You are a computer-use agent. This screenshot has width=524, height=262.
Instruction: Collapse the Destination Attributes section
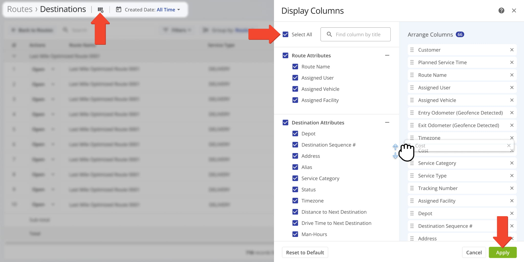(x=387, y=122)
